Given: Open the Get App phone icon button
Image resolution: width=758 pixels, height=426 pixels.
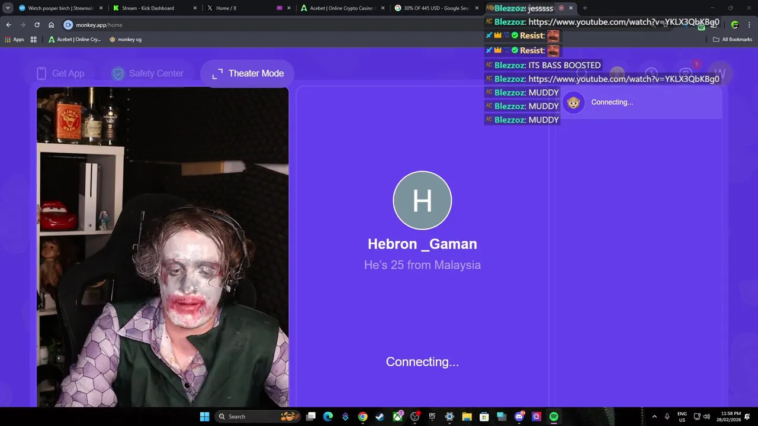Looking at the screenshot, I should tap(60, 73).
